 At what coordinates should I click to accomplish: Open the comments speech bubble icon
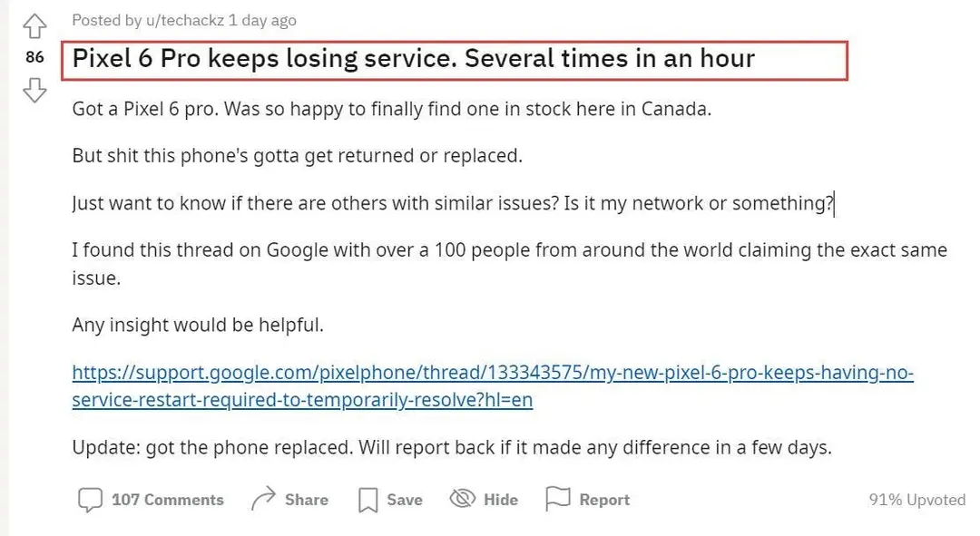[90, 500]
